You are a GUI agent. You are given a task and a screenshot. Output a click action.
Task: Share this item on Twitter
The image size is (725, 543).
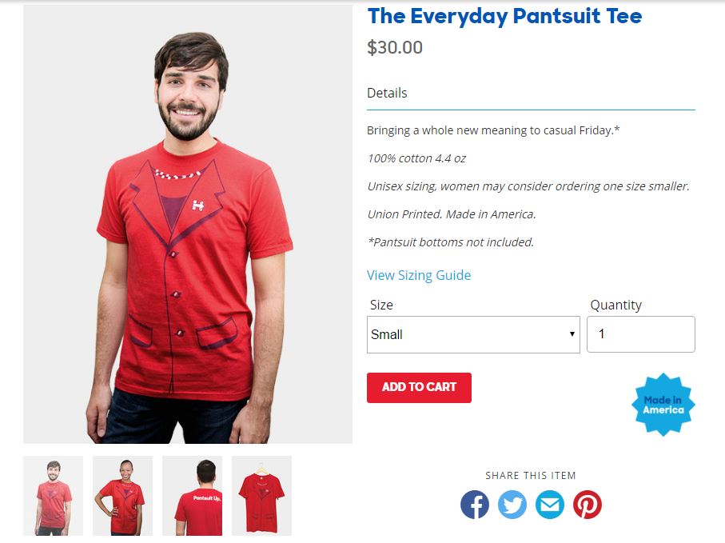(x=512, y=505)
